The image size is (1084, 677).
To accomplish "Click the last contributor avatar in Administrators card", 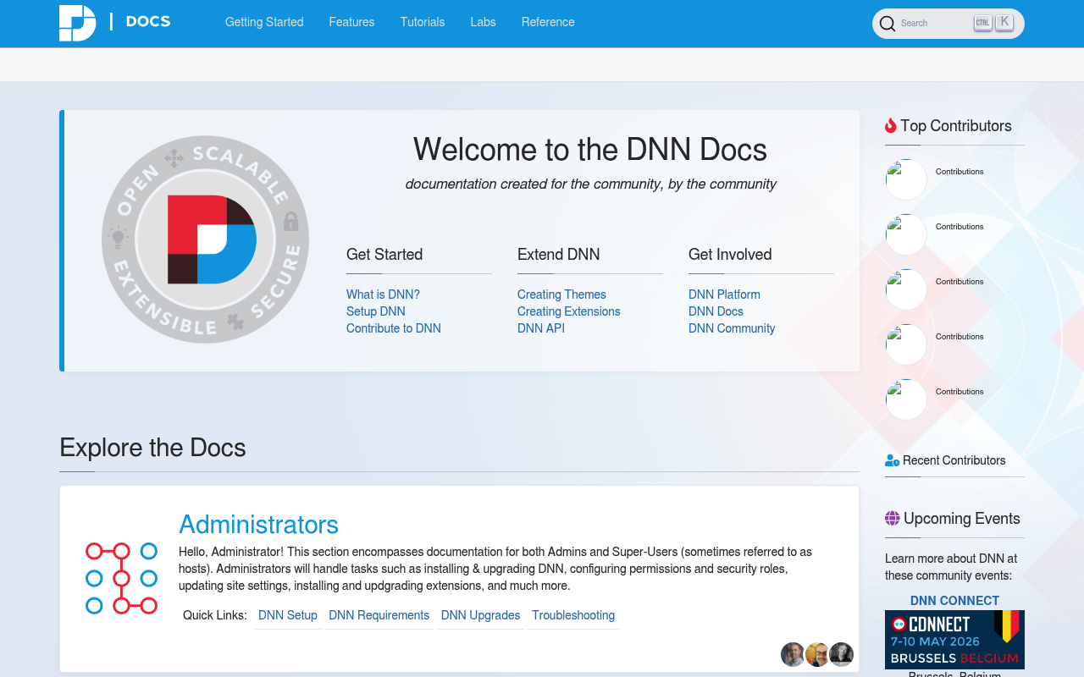I will pos(841,654).
